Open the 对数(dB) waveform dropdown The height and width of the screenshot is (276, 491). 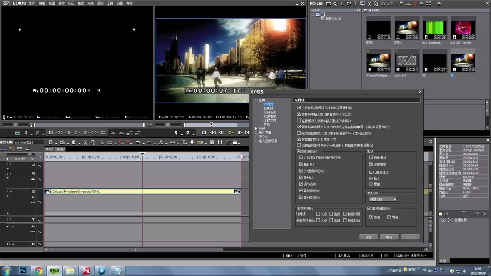click(382, 199)
